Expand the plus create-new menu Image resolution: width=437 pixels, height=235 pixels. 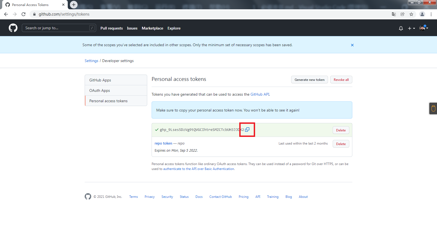coord(411,28)
